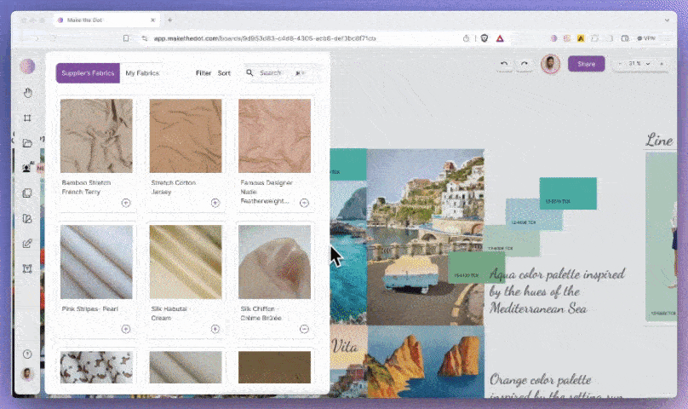Open the browser sidebar wallet icon
The image size is (688, 409).
[x=625, y=38]
